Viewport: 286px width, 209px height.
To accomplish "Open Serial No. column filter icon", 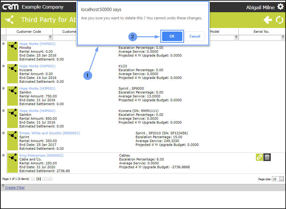I will coord(283,37).
